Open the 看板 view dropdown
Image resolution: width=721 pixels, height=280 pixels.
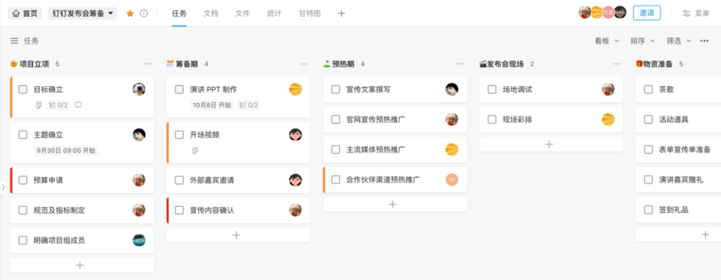(607, 41)
